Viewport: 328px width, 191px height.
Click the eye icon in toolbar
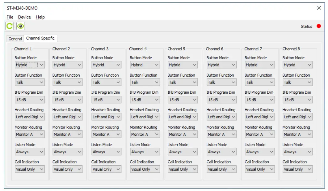pos(21,26)
